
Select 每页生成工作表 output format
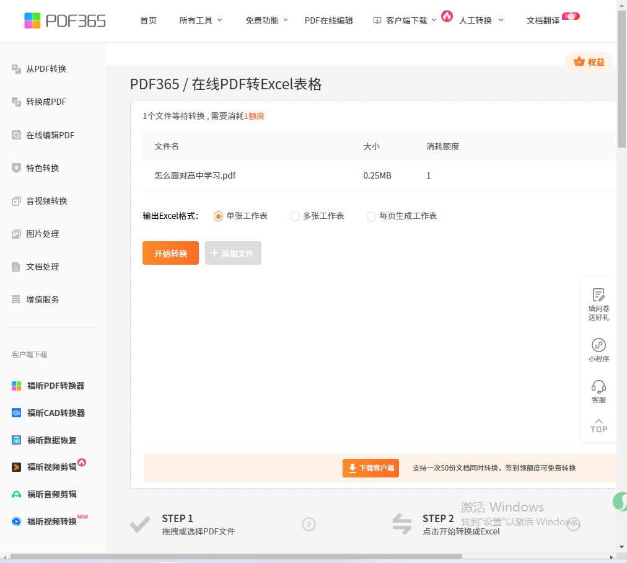pyautogui.click(x=371, y=216)
